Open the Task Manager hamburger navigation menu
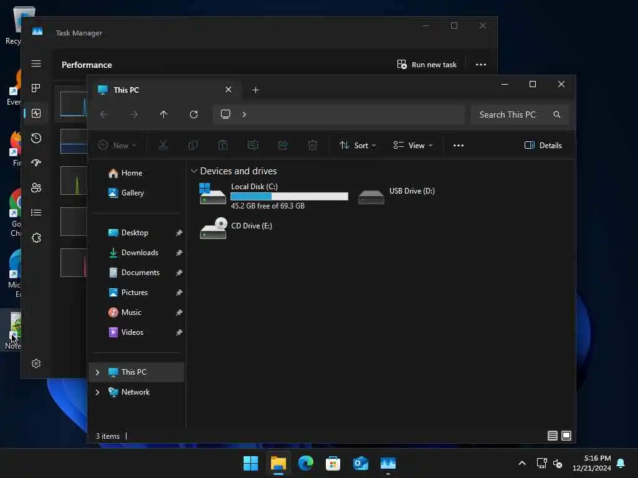 36,64
